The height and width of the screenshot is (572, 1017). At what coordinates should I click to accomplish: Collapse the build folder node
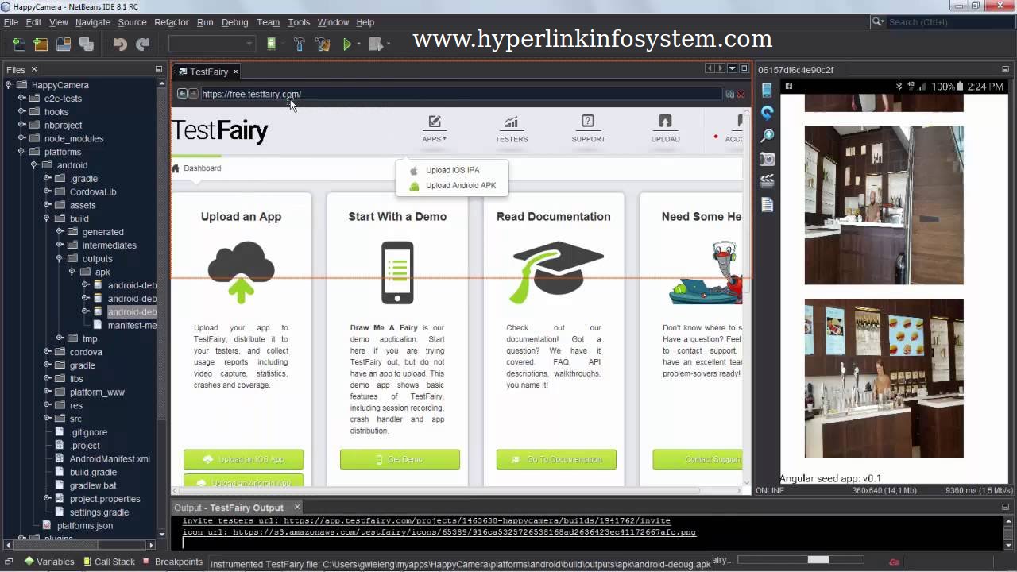point(48,218)
